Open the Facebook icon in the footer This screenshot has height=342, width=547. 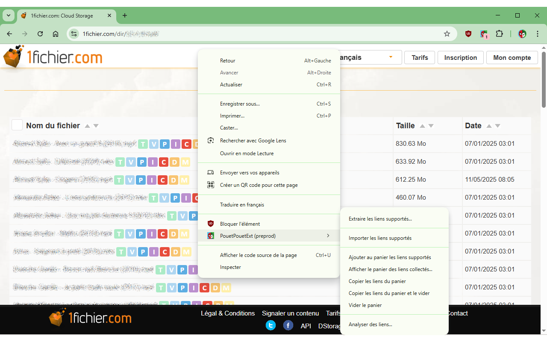288,326
